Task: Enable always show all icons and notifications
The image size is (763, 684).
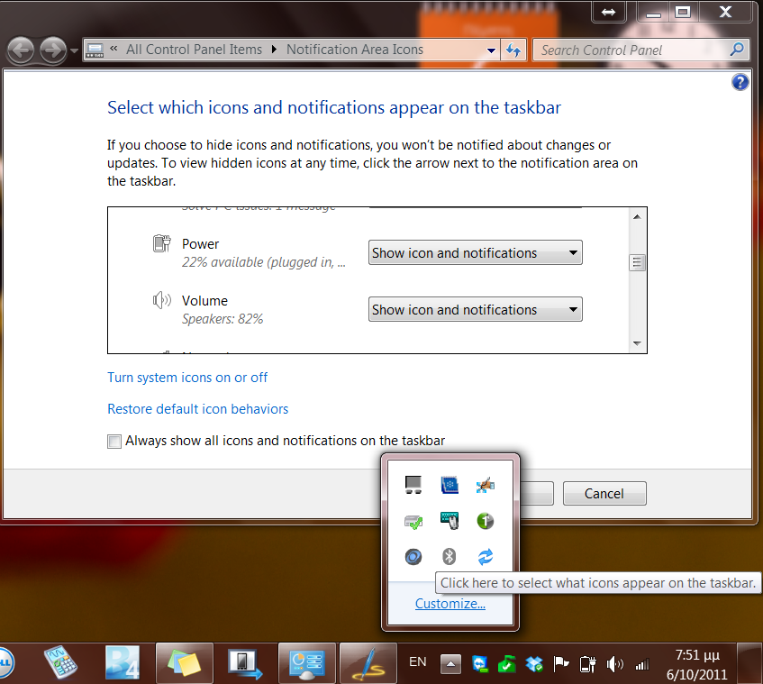Action: pyautogui.click(x=114, y=441)
